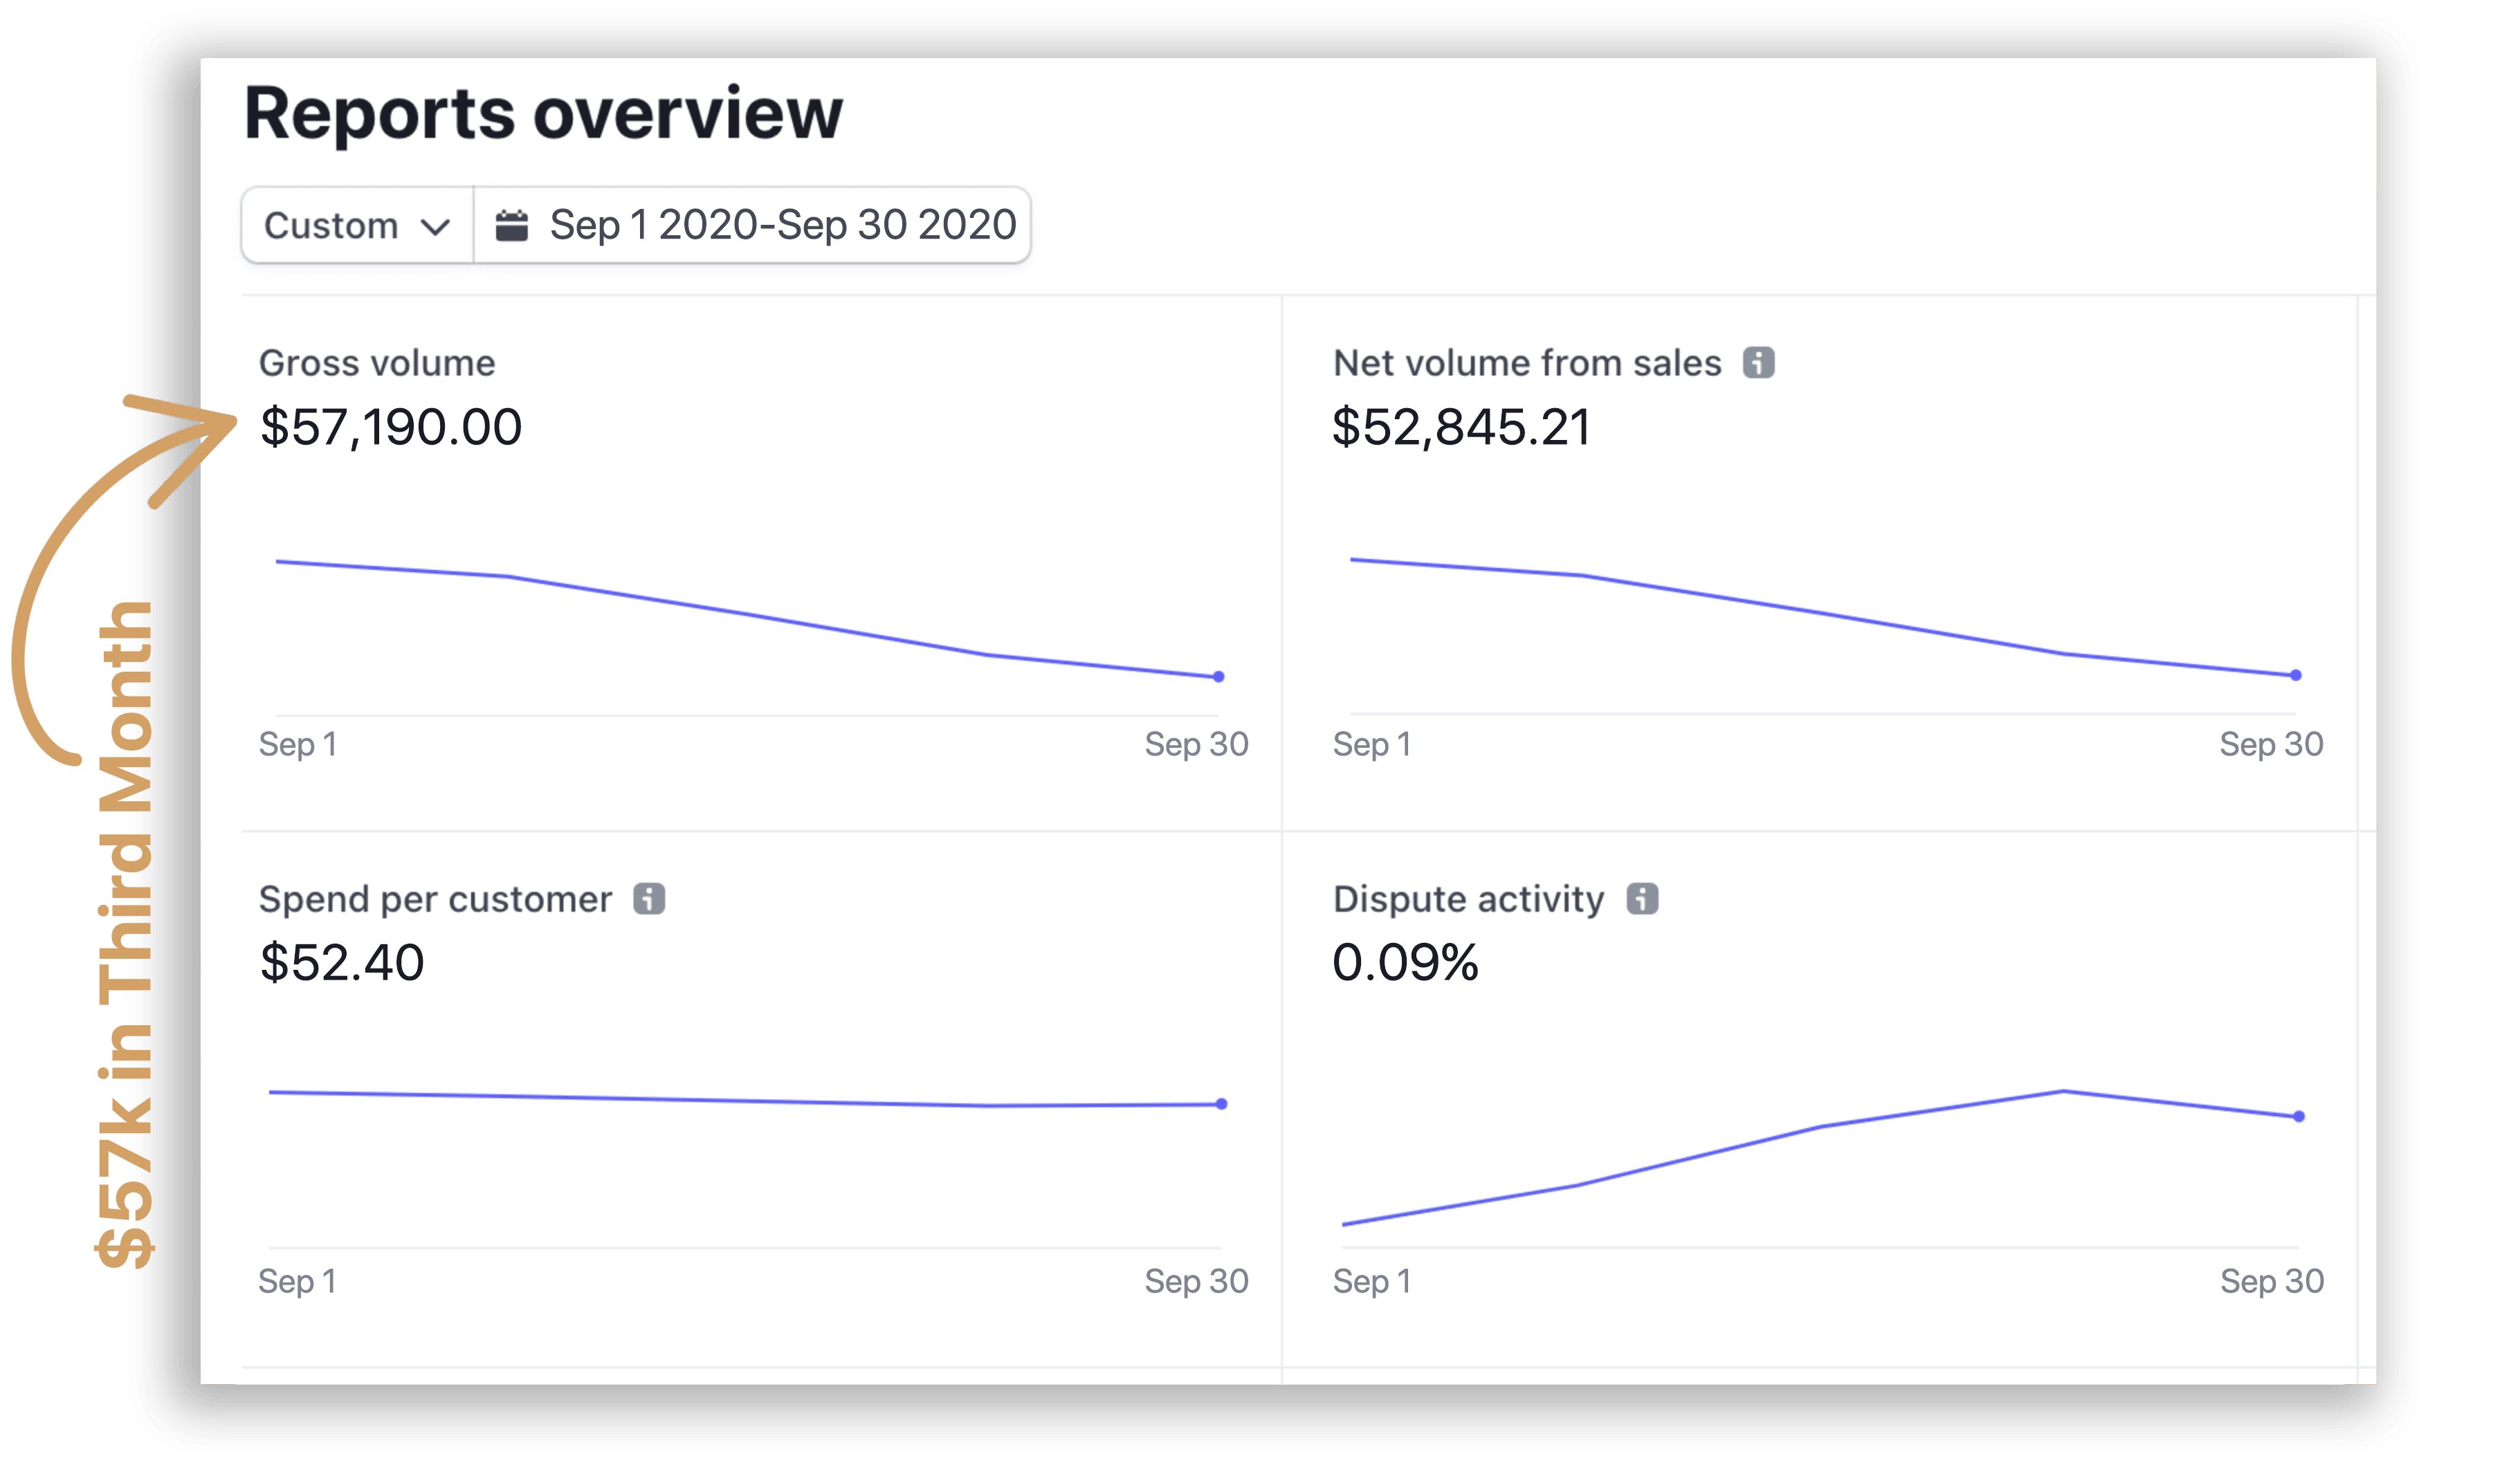This screenshot has width=2520, height=1479.
Task: Click the Gross volume label
Action: click(377, 363)
